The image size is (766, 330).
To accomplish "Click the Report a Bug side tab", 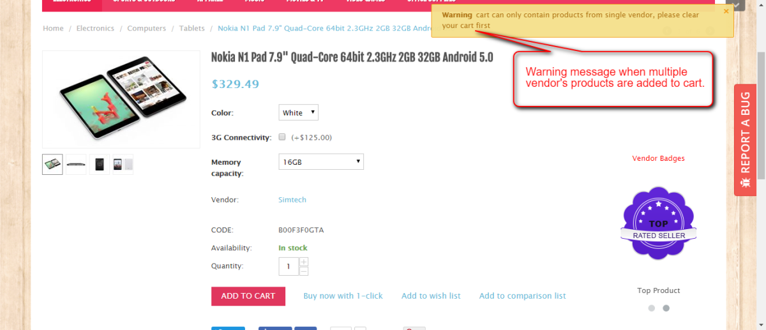I will [x=745, y=140].
